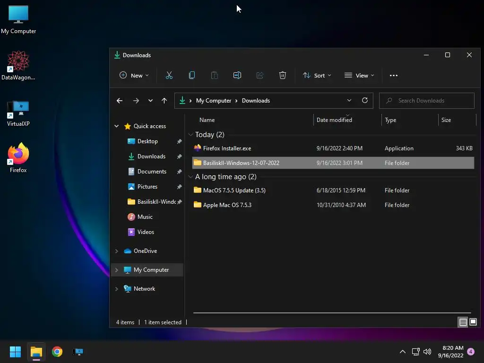Sort by the Name column header
This screenshot has width=484, height=363.
[x=207, y=120]
